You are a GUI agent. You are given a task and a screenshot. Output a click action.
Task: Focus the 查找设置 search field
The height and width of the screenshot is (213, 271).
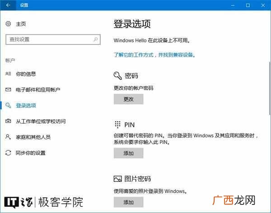point(53,40)
